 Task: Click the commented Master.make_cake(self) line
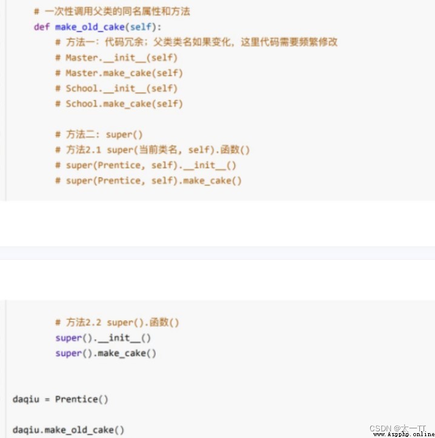tap(119, 73)
